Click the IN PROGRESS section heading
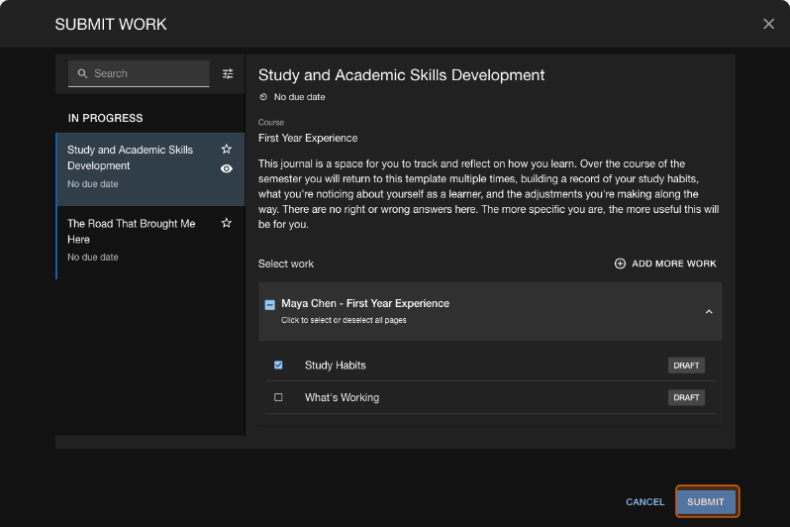Image resolution: width=790 pixels, height=527 pixels. 105,118
